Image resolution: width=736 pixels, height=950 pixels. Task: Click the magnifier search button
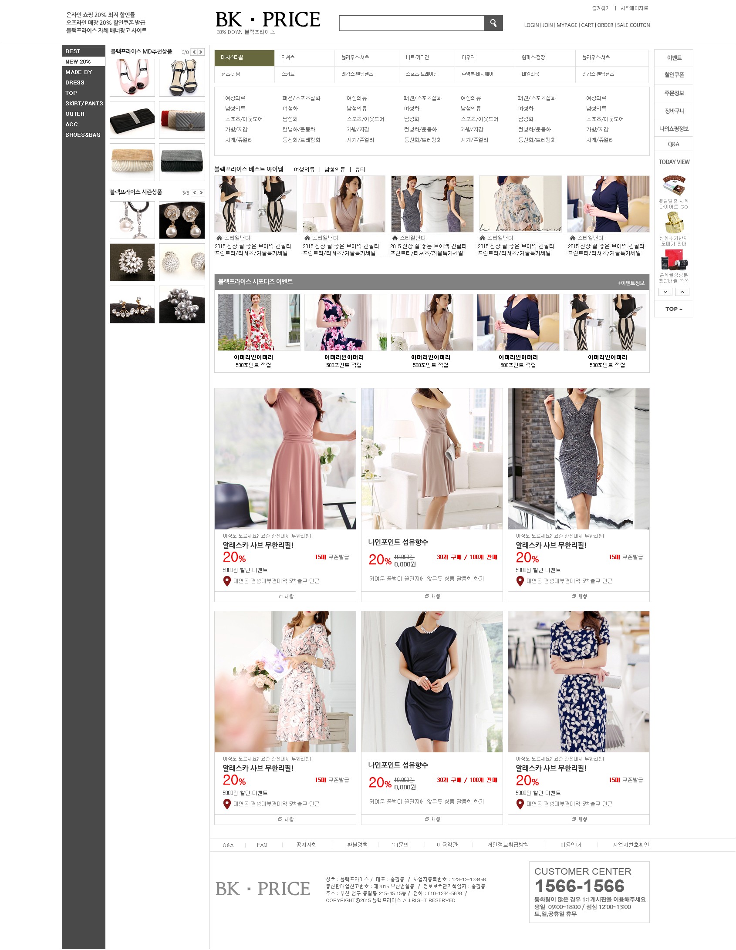click(x=493, y=23)
